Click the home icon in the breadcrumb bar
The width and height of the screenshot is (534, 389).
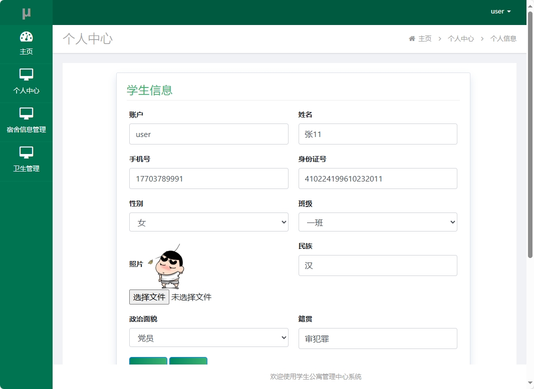pyautogui.click(x=412, y=38)
